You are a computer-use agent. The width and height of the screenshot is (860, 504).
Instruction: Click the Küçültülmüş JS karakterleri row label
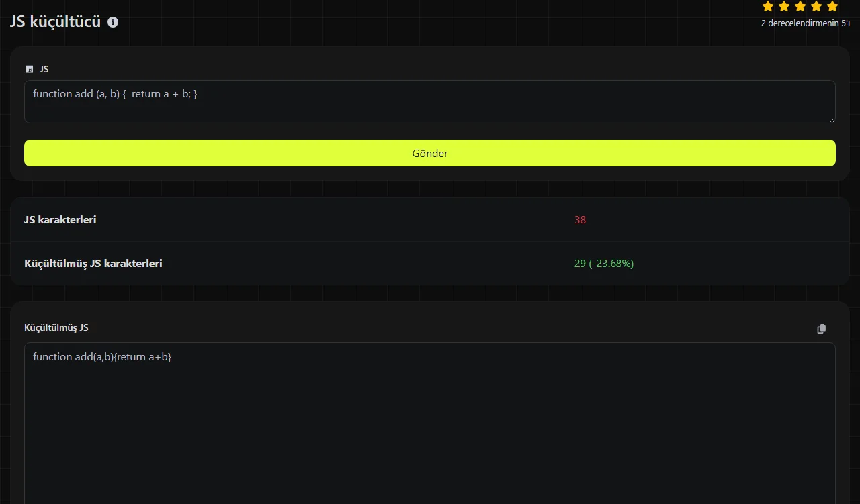pyautogui.click(x=93, y=263)
